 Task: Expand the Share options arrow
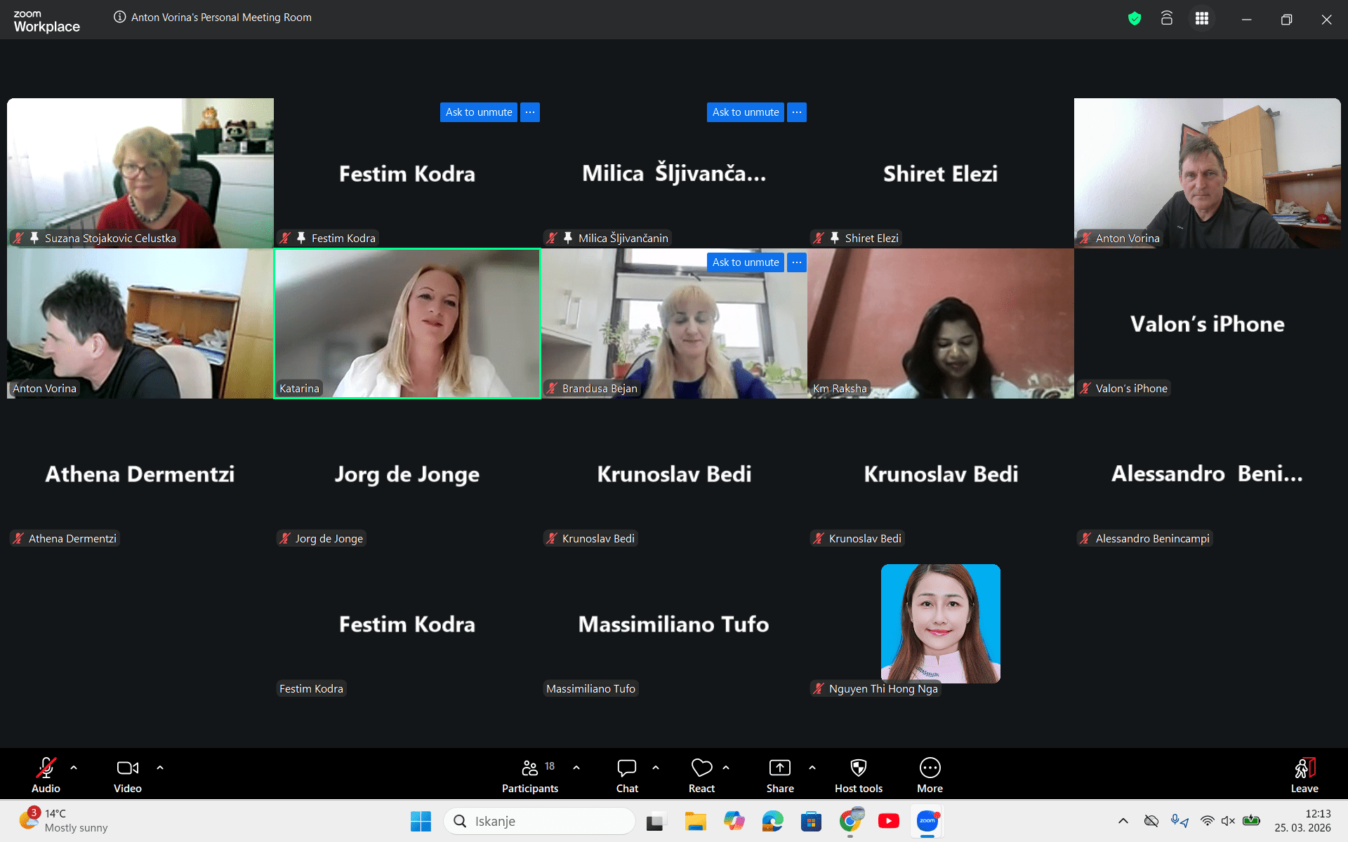(x=812, y=768)
